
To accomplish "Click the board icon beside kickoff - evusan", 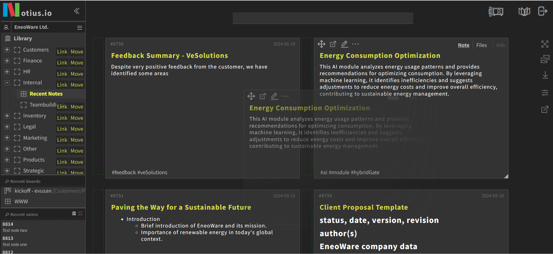I will pyautogui.click(x=8, y=191).
